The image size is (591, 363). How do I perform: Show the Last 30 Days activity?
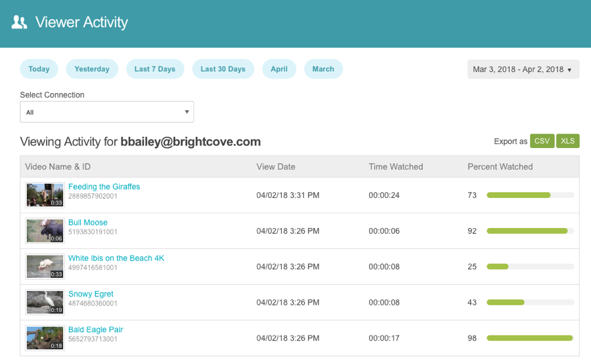[223, 69]
